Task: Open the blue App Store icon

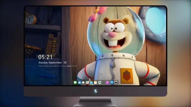Action: click(x=112, y=83)
